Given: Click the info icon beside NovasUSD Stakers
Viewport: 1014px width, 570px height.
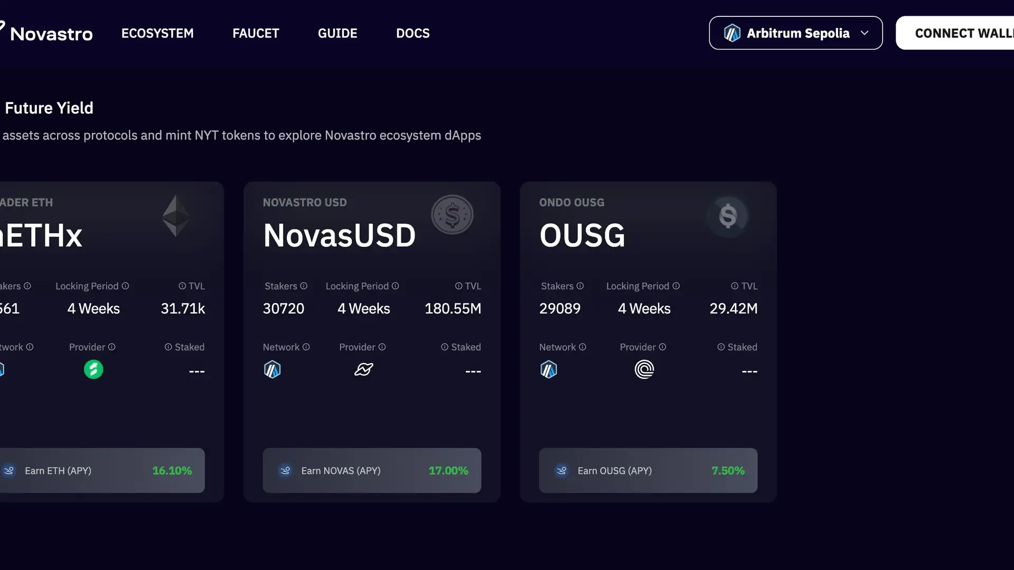Looking at the screenshot, I should click(304, 286).
